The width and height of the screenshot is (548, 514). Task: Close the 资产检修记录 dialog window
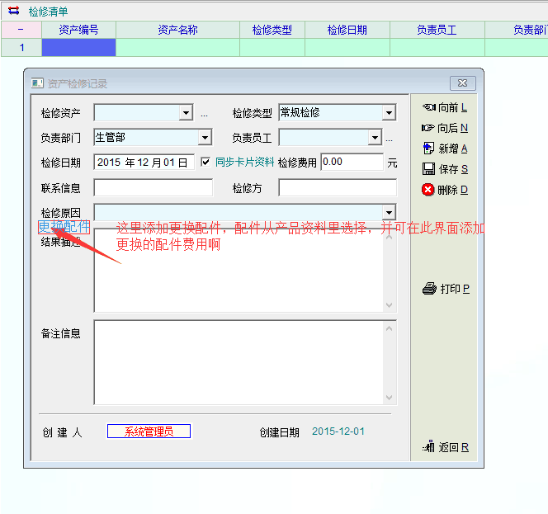(461, 83)
